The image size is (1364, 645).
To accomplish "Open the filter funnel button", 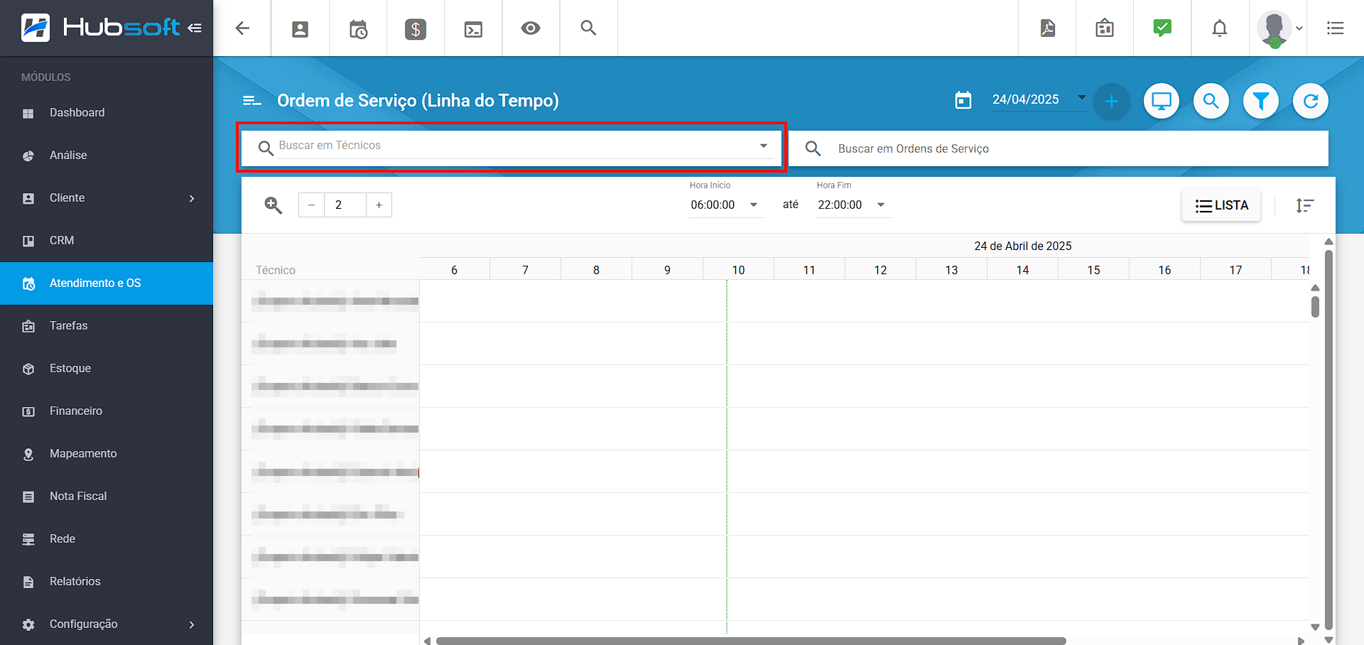I will click(1261, 102).
